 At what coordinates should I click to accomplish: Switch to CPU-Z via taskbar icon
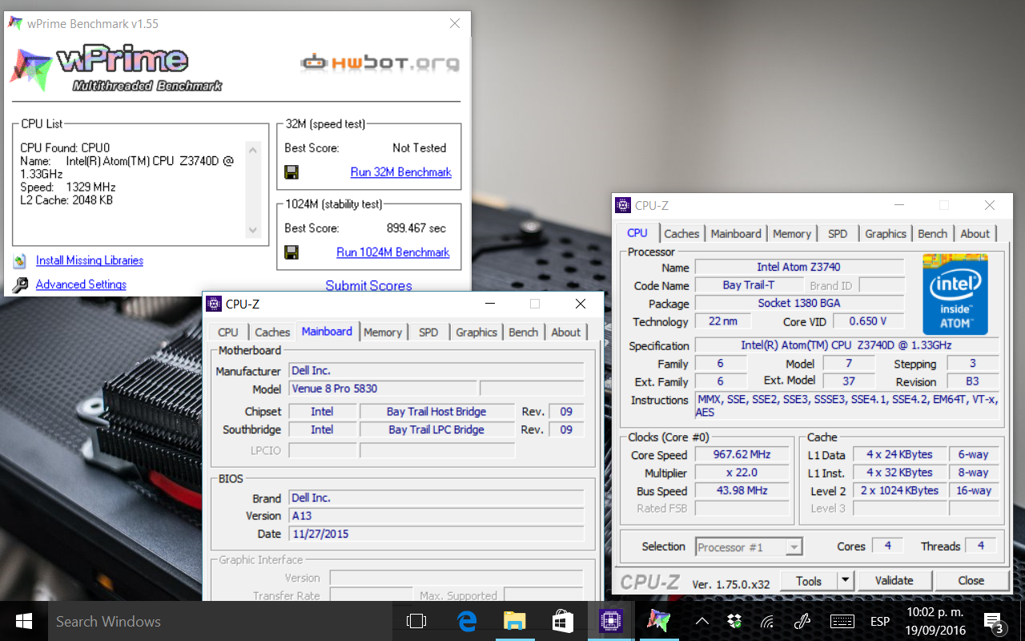(611, 621)
